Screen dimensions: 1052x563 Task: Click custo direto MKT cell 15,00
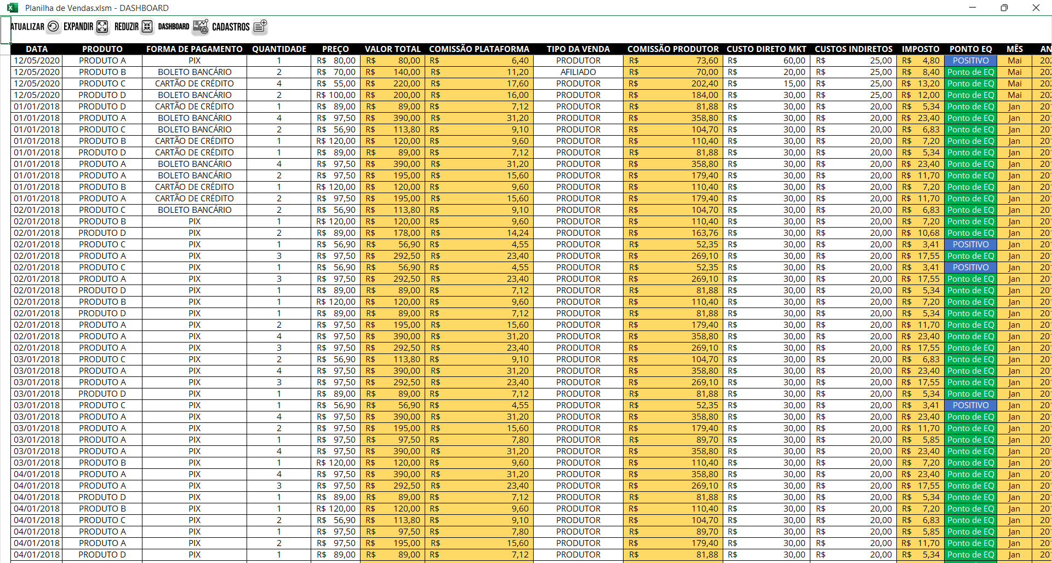(x=767, y=84)
